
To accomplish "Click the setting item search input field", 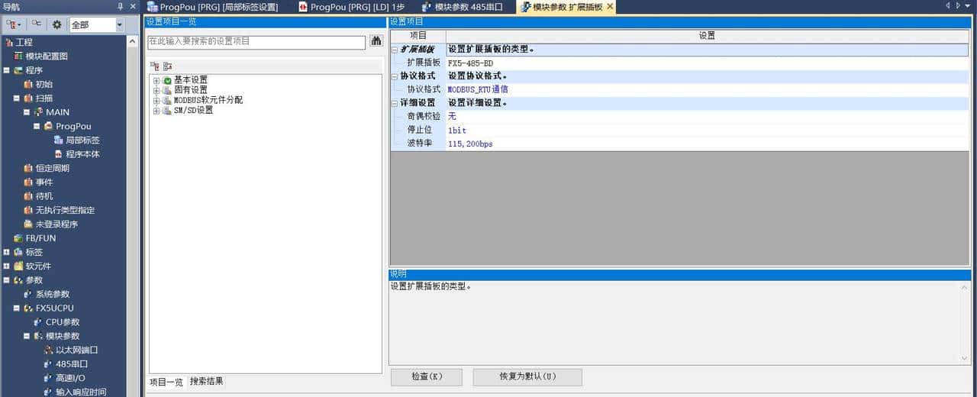I will [x=256, y=42].
